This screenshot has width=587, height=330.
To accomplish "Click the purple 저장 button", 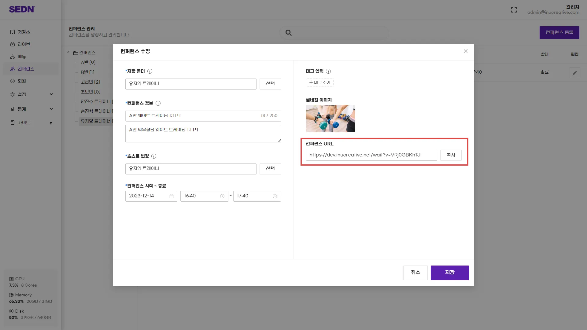I will point(450,273).
